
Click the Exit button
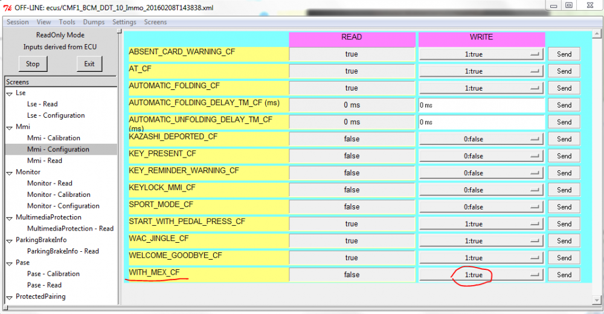tap(89, 64)
